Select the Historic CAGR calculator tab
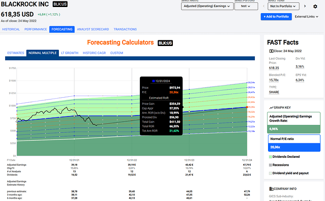This screenshot has height=201, width=325. tap(94, 53)
